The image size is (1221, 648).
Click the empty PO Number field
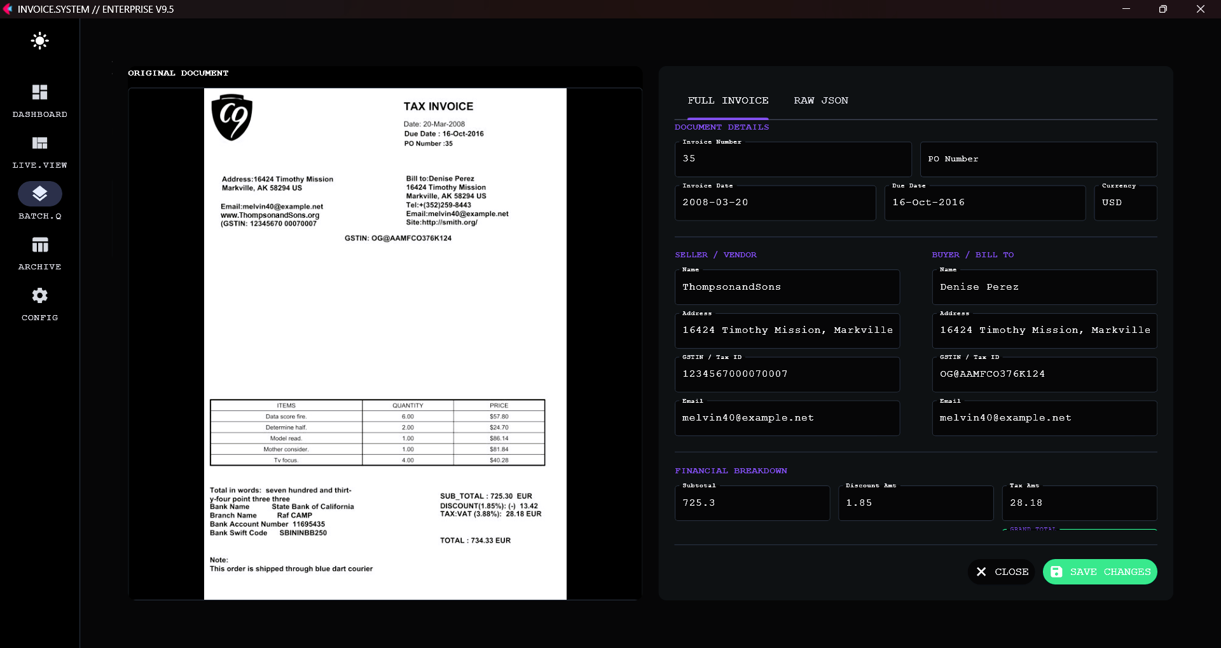1038,159
